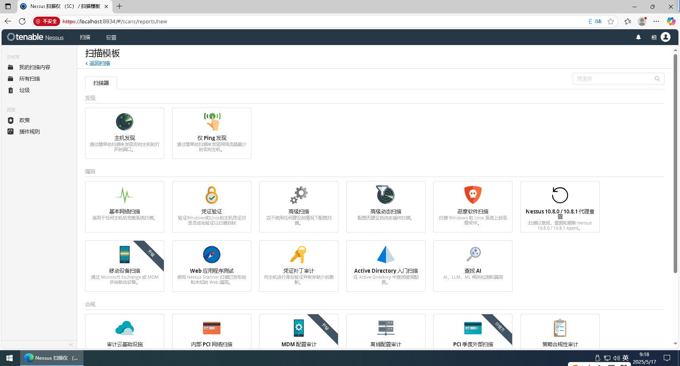Screen dimensions: 680x366
Task: Open the 主机发现 host discovery template
Action: (x=124, y=133)
